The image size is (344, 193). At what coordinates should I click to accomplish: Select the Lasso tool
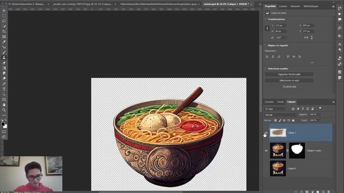[4, 21]
